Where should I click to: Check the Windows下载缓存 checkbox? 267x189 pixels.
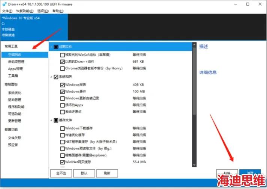(63, 128)
